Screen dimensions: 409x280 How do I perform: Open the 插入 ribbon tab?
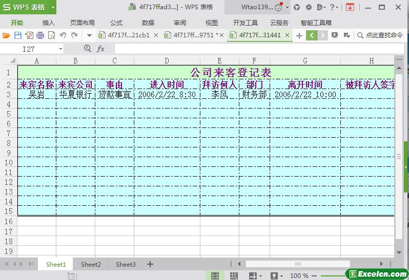pyautogui.click(x=48, y=23)
